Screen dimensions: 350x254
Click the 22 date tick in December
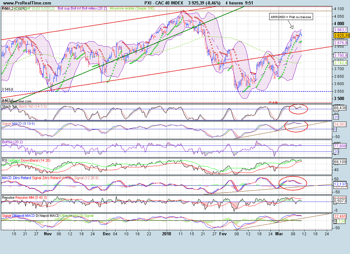[149, 234]
